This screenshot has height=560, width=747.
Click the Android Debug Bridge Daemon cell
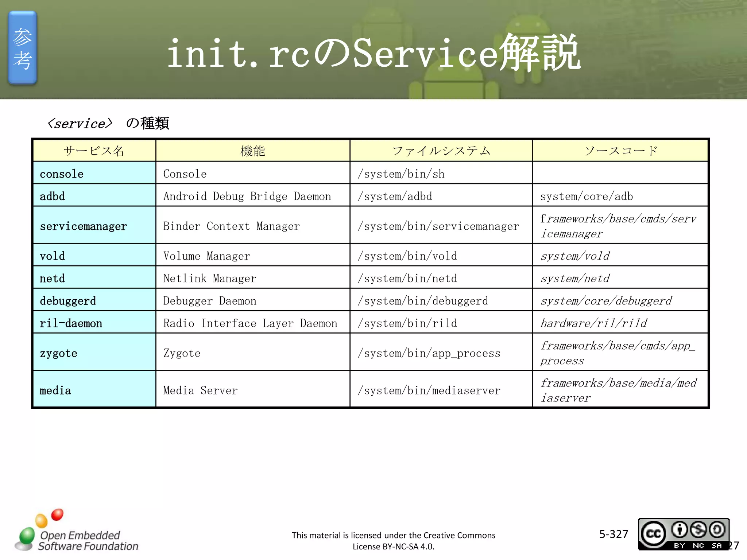tap(253, 195)
